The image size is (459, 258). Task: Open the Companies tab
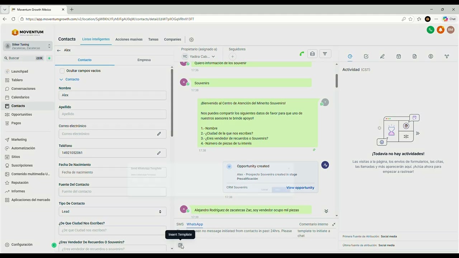(172, 39)
